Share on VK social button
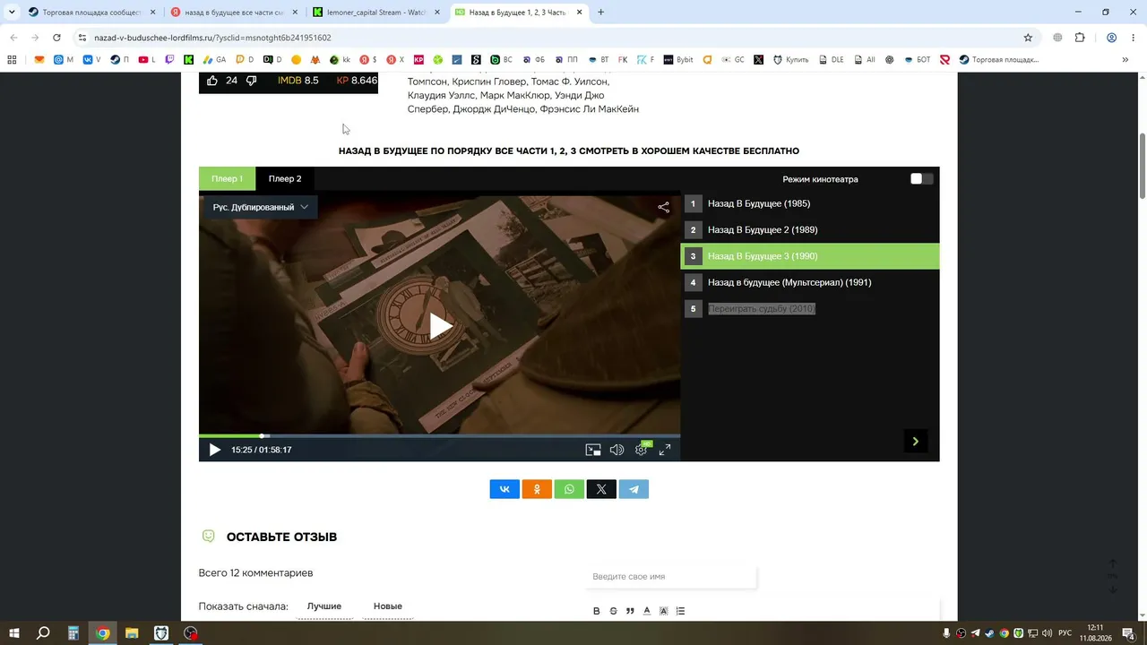 [505, 489]
